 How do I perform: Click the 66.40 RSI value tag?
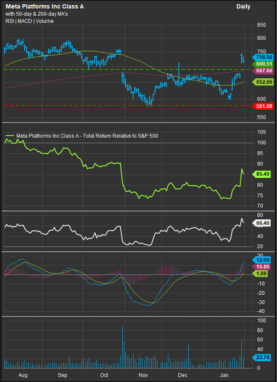click(x=264, y=223)
